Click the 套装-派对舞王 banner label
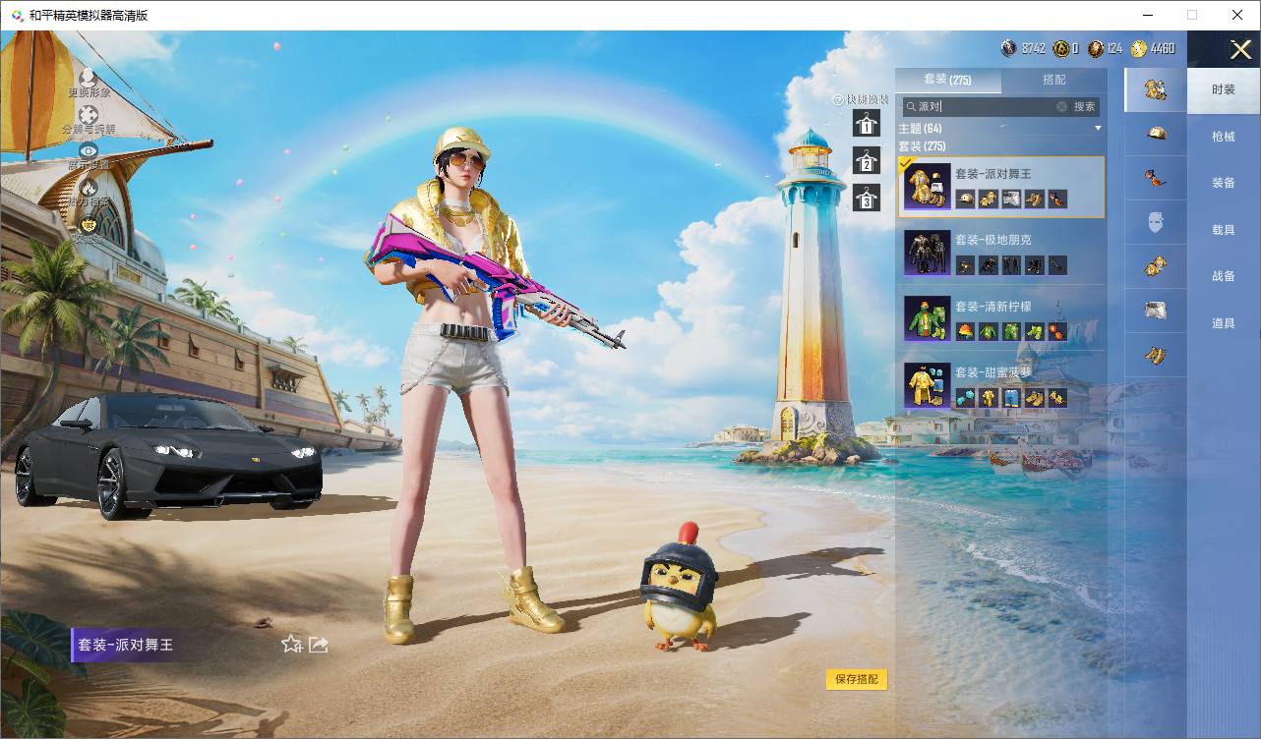The width and height of the screenshot is (1261, 739). 126,645
